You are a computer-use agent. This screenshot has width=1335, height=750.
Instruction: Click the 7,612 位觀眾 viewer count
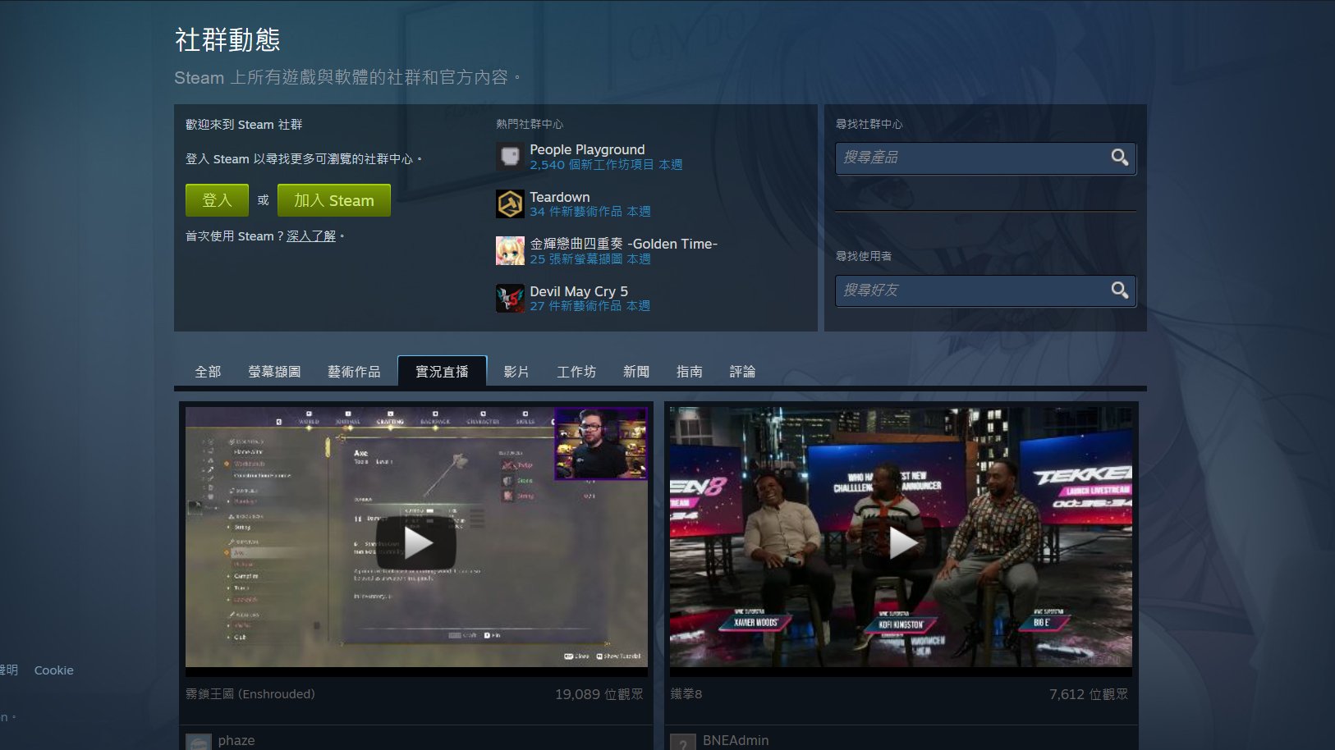tap(1089, 694)
